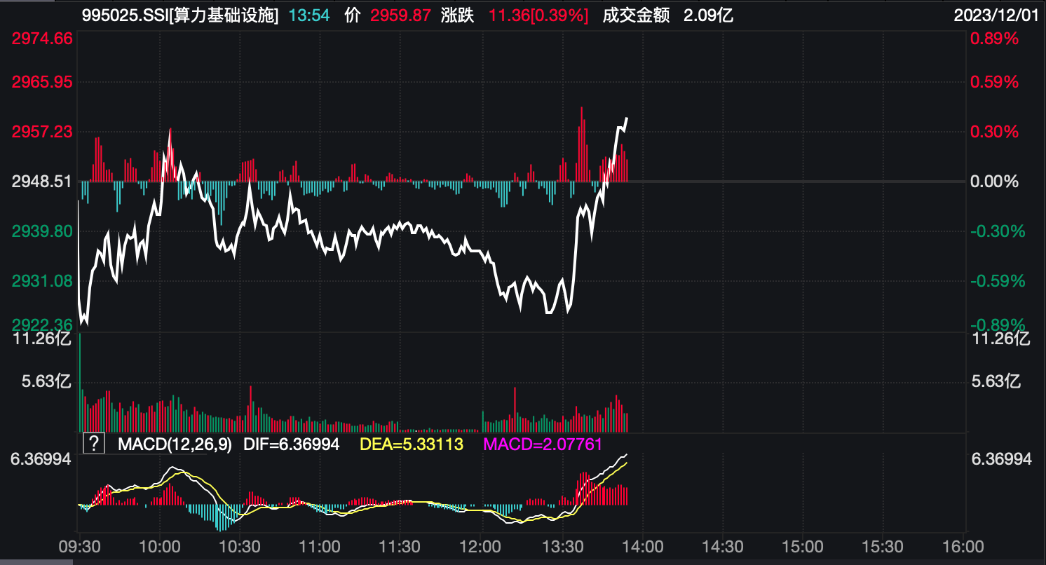1046x565 pixels.
Task: Click the 0.59% positive percent label
Action: click(x=994, y=82)
